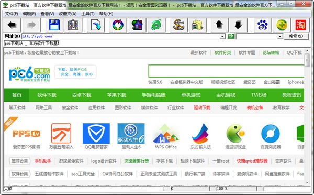
Task: Go to 首页 in green navigation
Action: [17, 95]
